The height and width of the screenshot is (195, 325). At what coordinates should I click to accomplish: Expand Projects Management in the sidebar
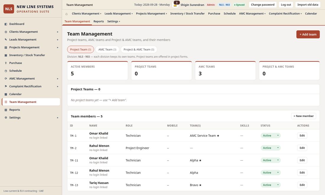tap(58, 48)
